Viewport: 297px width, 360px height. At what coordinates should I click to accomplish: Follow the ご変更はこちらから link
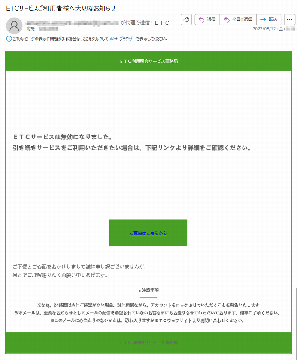tap(148, 233)
